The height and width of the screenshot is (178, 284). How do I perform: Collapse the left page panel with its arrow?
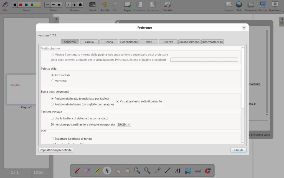pos(56,20)
